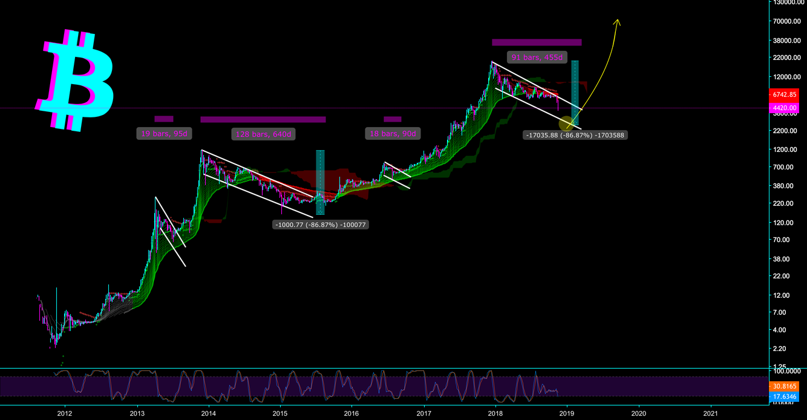This screenshot has height=420, width=807.
Task: Click the purple rectangle above the 2018 peak
Action: click(536, 42)
